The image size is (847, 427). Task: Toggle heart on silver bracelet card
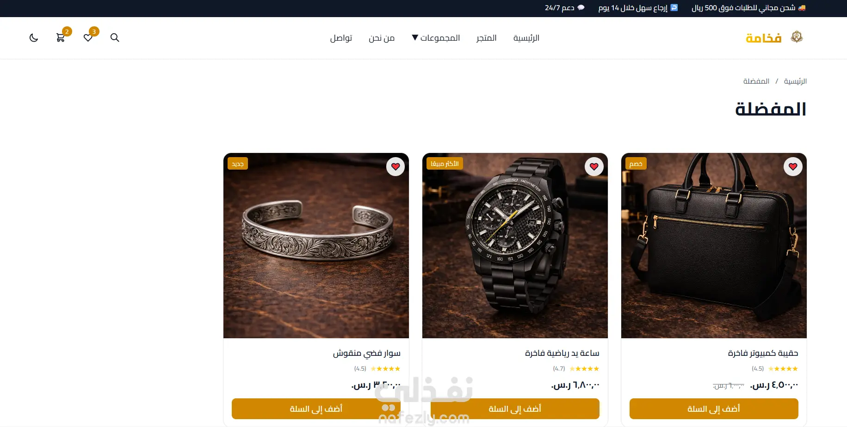coord(396,166)
